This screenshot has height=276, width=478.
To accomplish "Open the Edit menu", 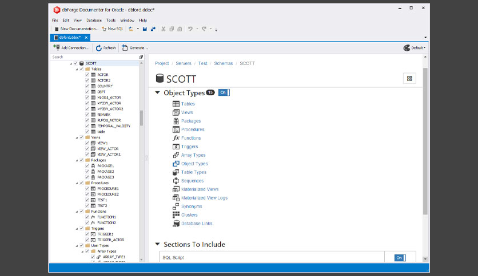I will [66, 21].
